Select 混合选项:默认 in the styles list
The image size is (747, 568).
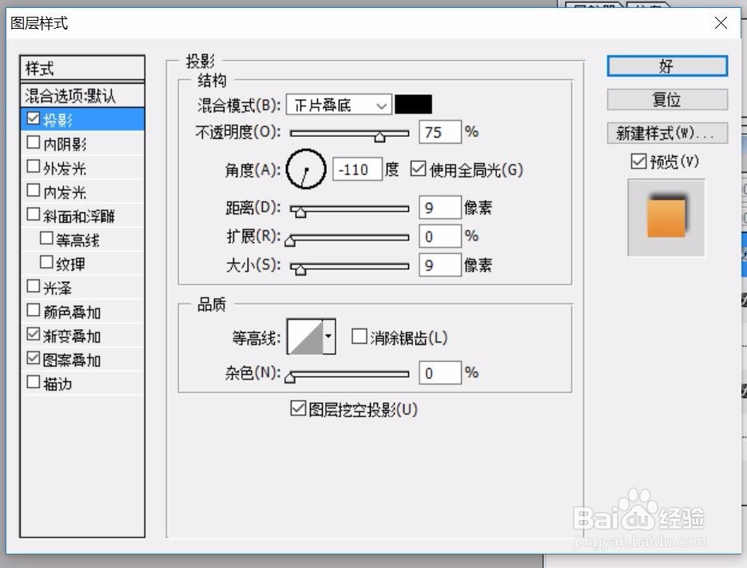point(81,94)
